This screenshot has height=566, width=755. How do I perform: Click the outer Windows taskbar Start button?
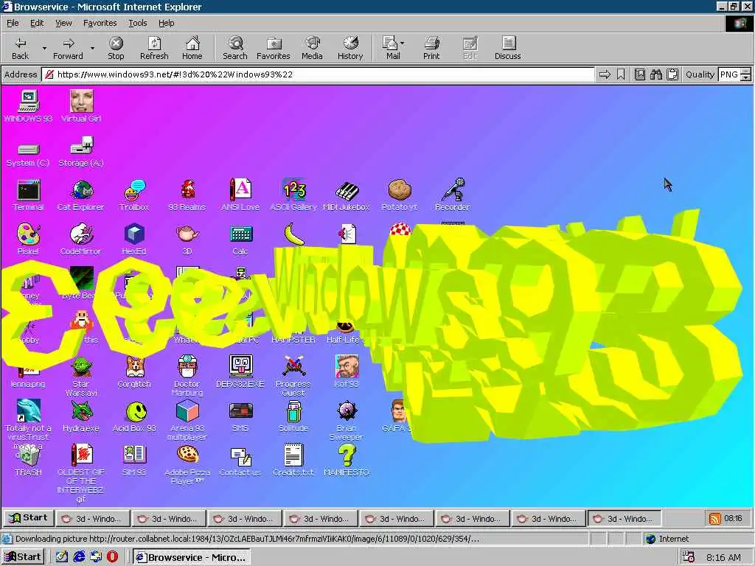23,557
